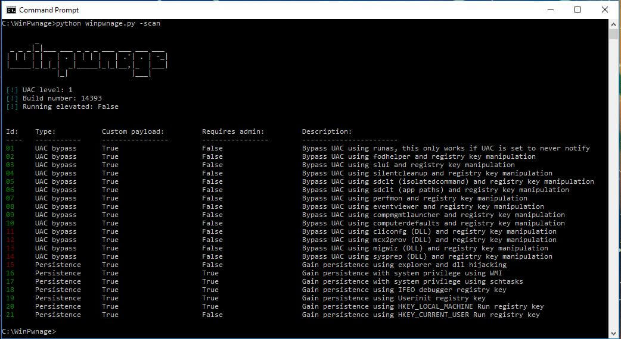Select the "UAC level: 1" line
The height and width of the screenshot is (339, 621).
click(x=47, y=90)
